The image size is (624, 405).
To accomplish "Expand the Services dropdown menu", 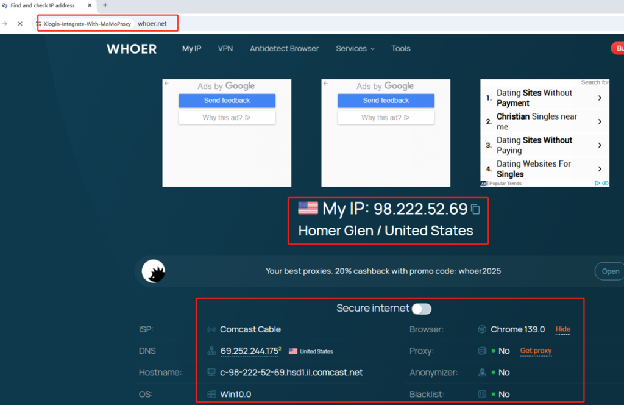I will [x=355, y=49].
